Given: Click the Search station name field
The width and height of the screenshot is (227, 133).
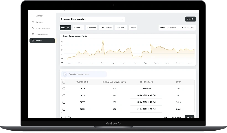Looking at the screenshot, I should click(x=86, y=74).
